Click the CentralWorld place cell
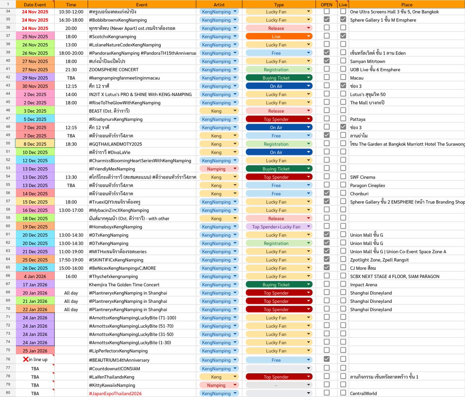465x397 pixels. (x=407, y=394)
